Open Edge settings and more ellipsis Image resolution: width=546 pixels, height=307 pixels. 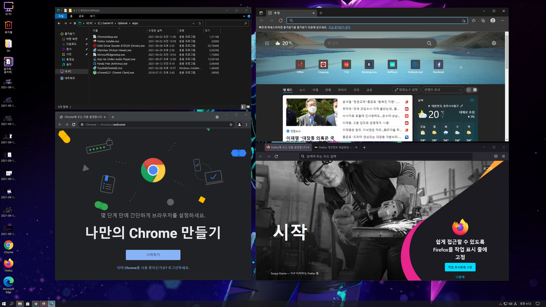click(x=503, y=20)
